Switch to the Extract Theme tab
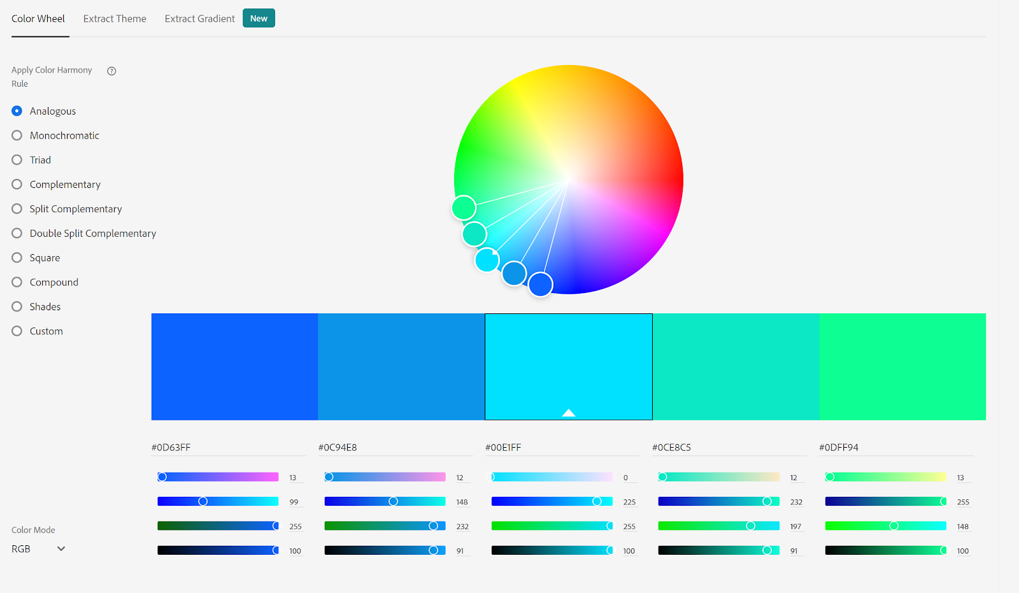Image resolution: width=1019 pixels, height=593 pixels. pos(115,18)
